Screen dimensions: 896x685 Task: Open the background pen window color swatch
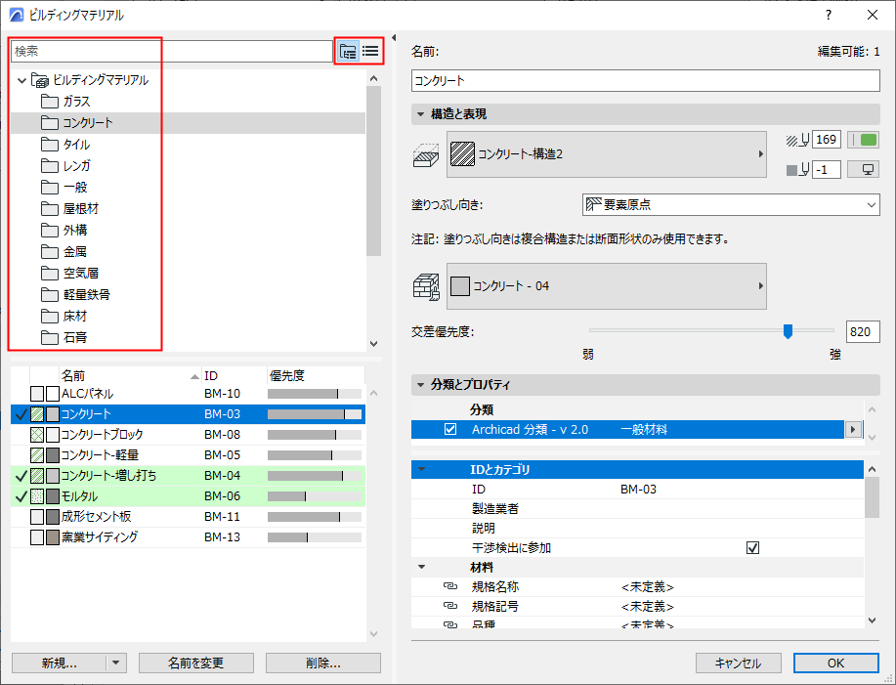(x=863, y=170)
